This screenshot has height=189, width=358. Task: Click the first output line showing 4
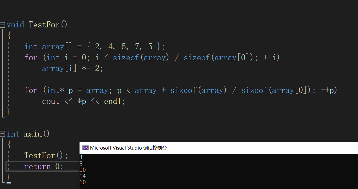81,157
